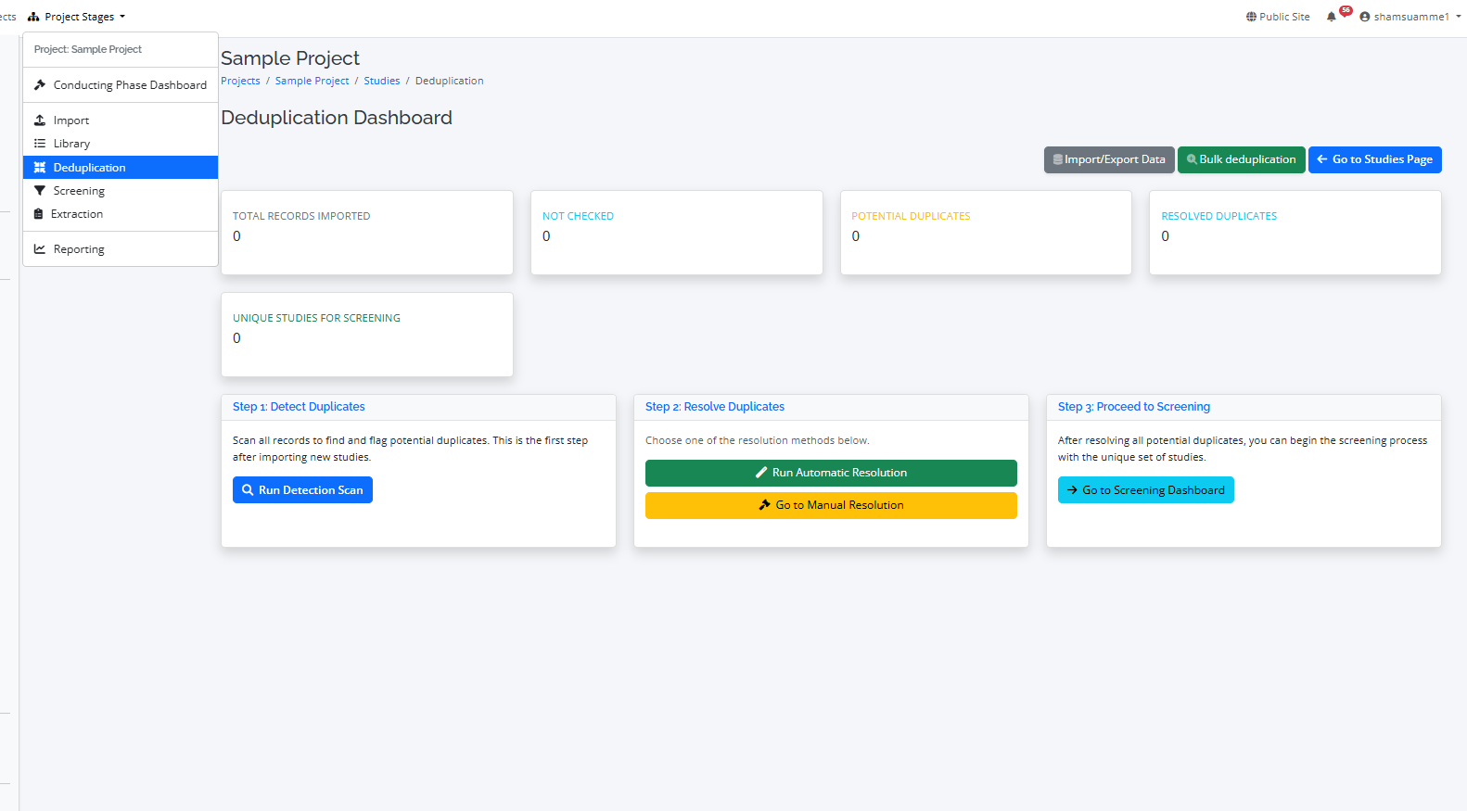Image resolution: width=1467 pixels, height=811 pixels.
Task: Expand the Project Stages dropdown
Action: click(80, 17)
